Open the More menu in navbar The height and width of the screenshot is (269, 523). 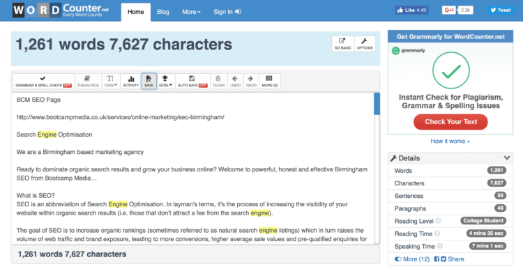pos(191,12)
